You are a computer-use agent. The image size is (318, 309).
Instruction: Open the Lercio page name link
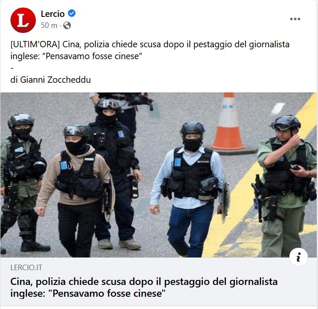pyautogui.click(x=53, y=14)
